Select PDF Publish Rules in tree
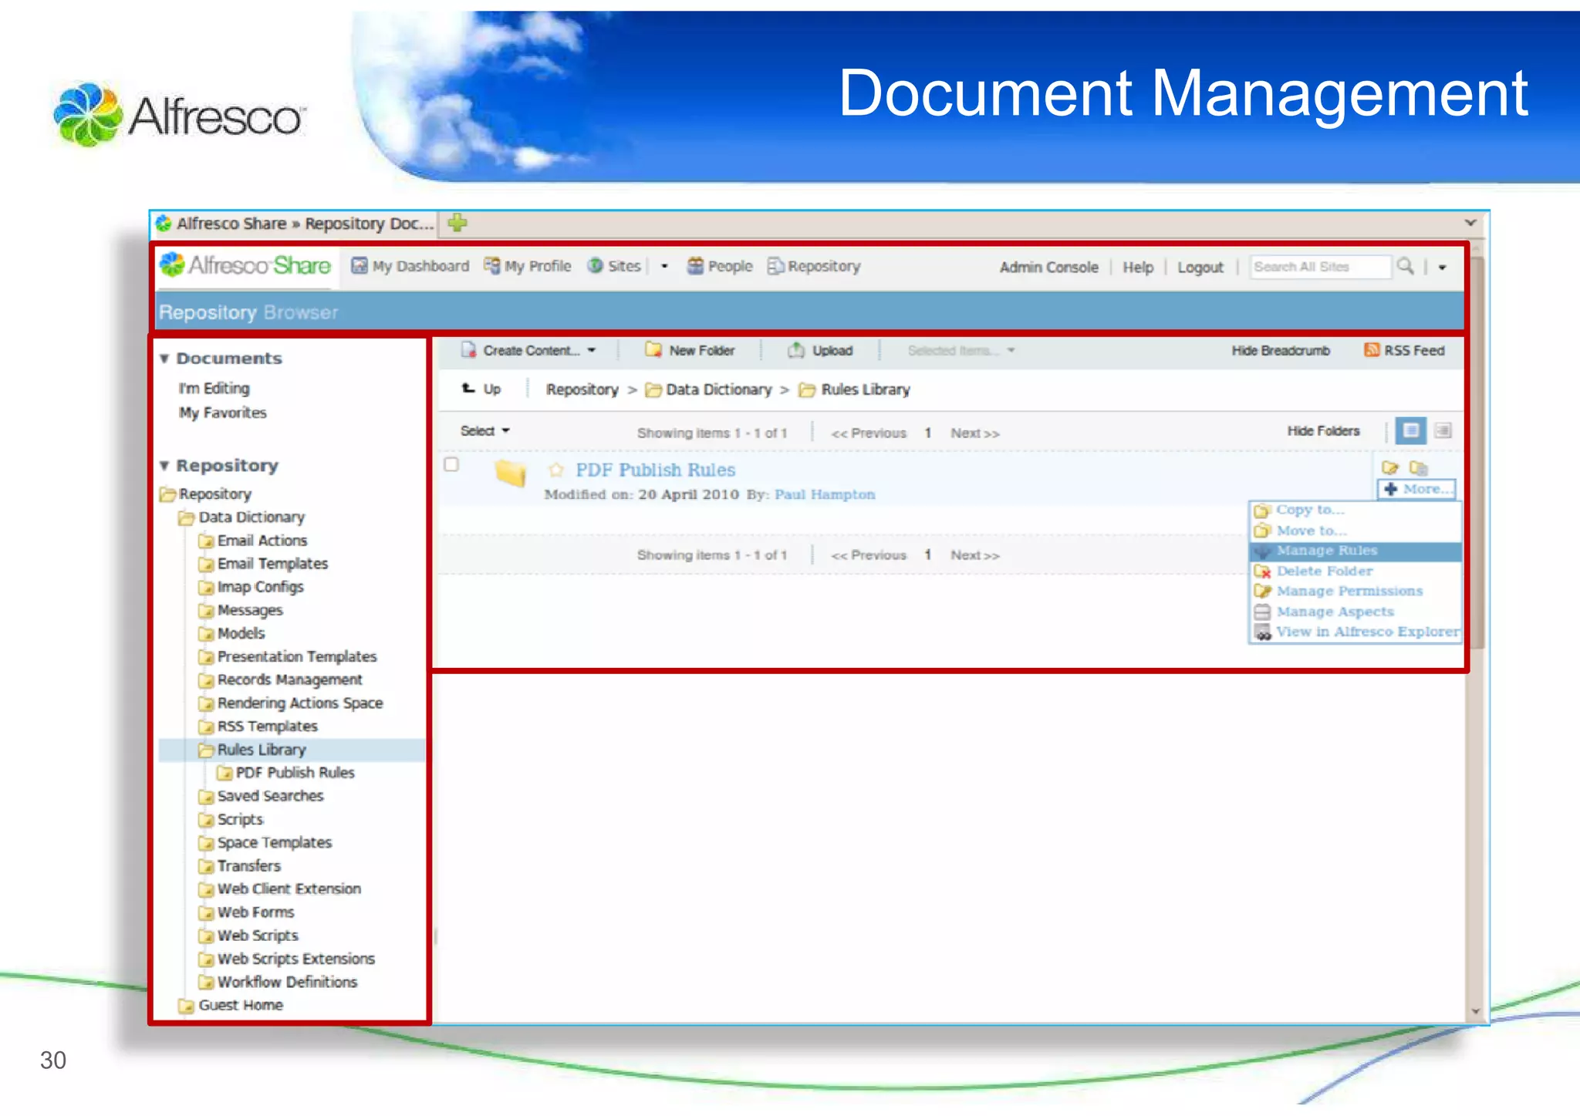Screen dimensions: 1580x1116 click(x=286, y=773)
